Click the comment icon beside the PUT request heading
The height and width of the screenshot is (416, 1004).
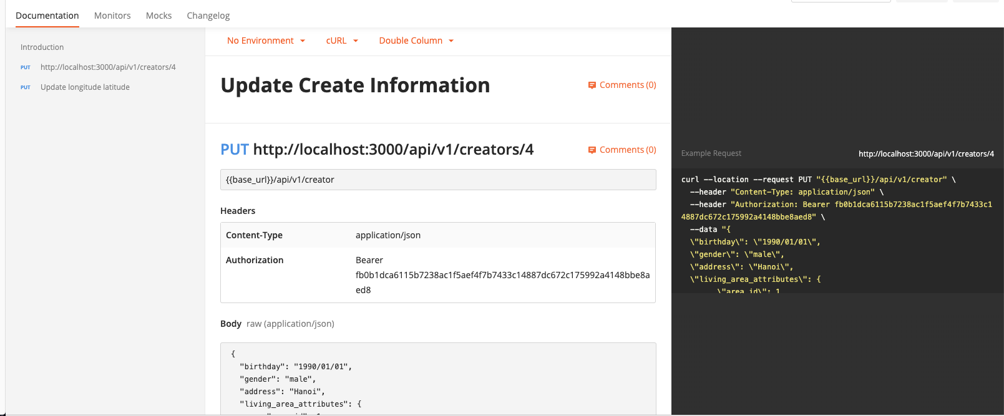(592, 150)
